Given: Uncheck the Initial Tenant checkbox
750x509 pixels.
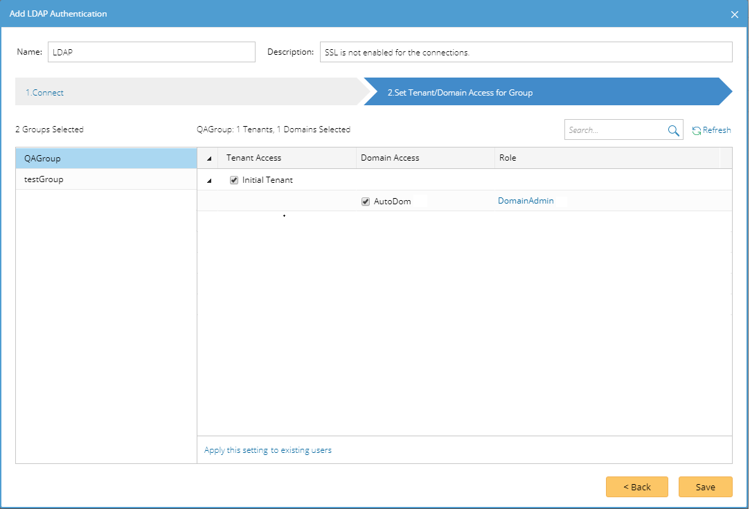Looking at the screenshot, I should point(234,180).
